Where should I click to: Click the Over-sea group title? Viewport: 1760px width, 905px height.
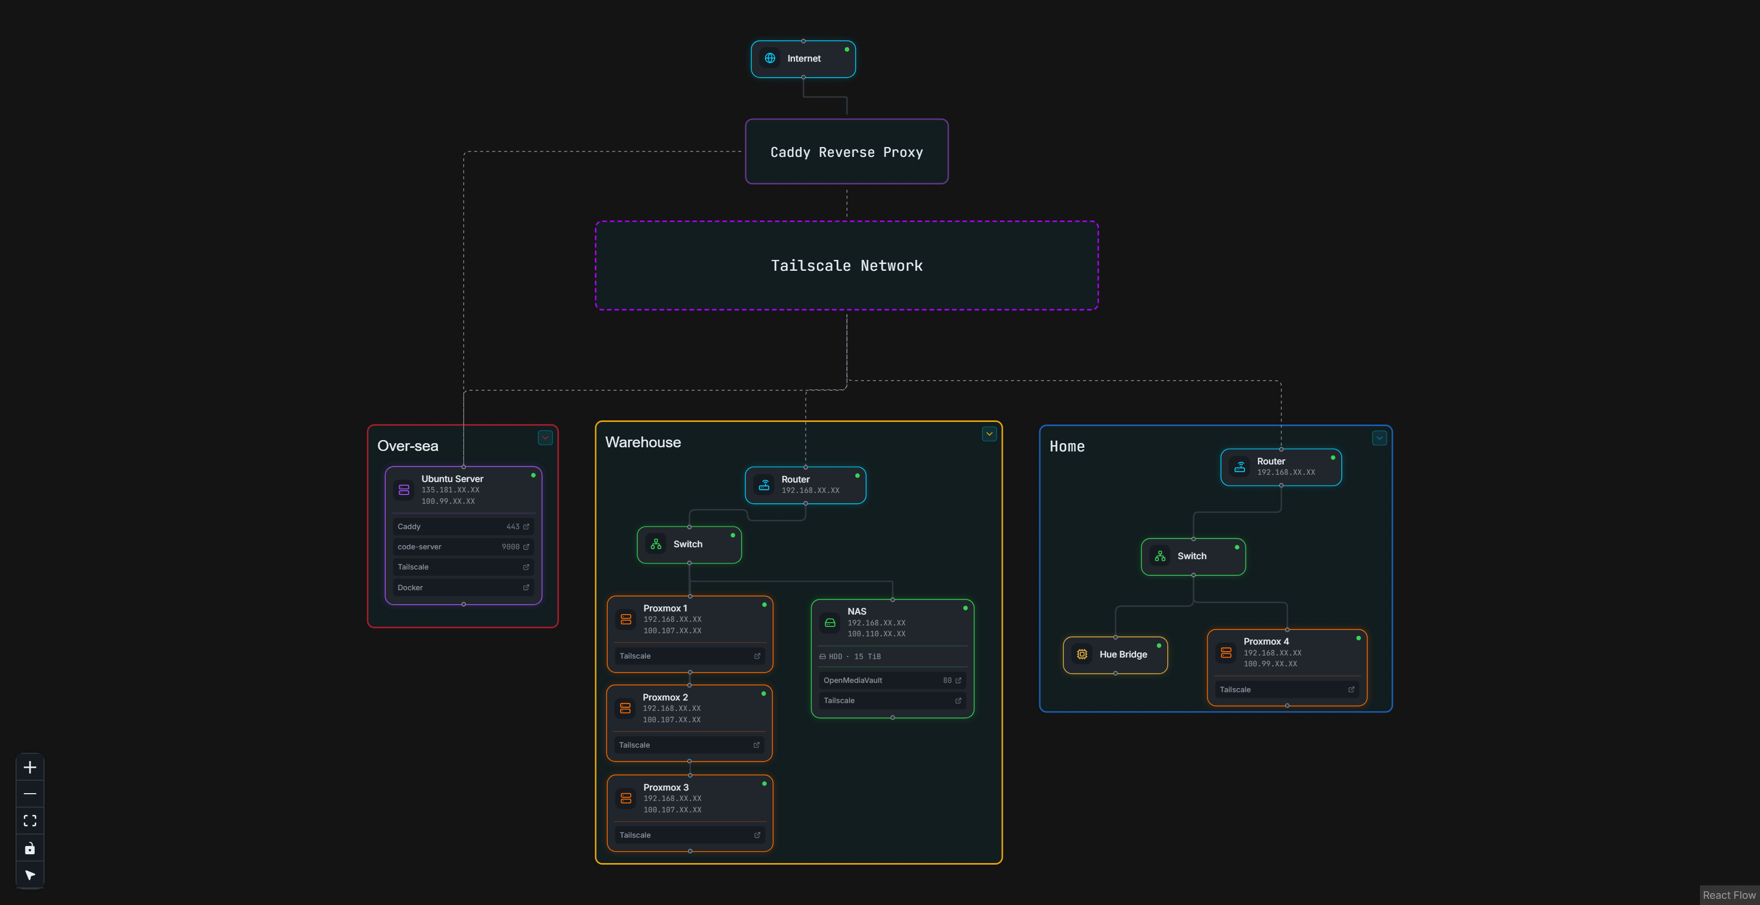pos(408,446)
